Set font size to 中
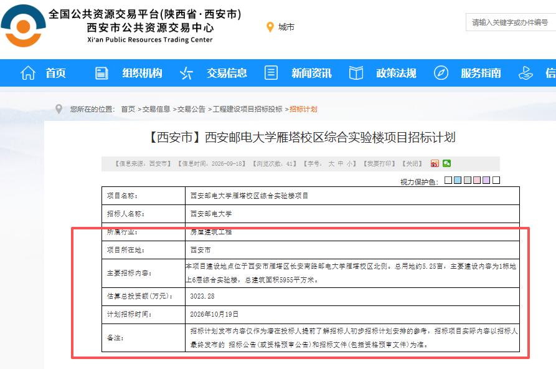The image size is (556, 369). (341, 164)
